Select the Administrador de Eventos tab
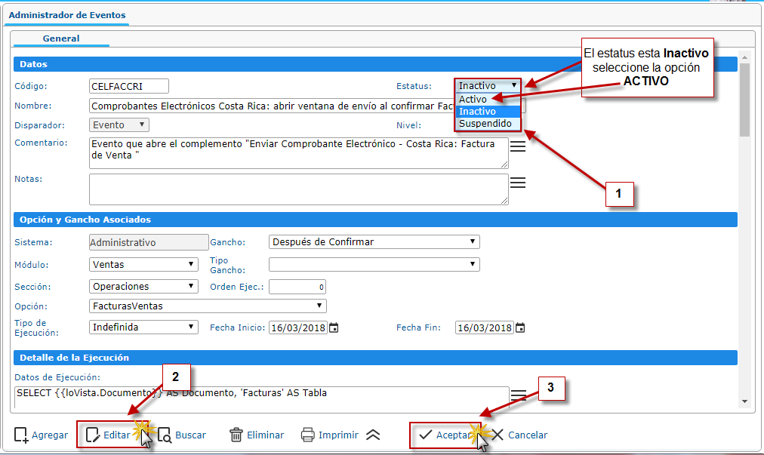This screenshot has height=455, width=764. tap(67, 15)
